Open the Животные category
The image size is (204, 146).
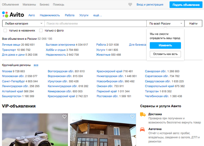point(103,55)
